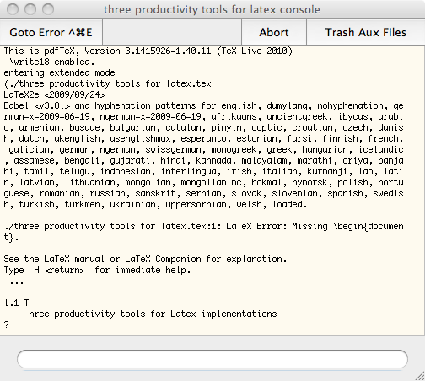The width and height of the screenshot is (425, 381).
Task: Click the 'LaTeX2e <2009/09/24>' line
Action: tap(55, 94)
